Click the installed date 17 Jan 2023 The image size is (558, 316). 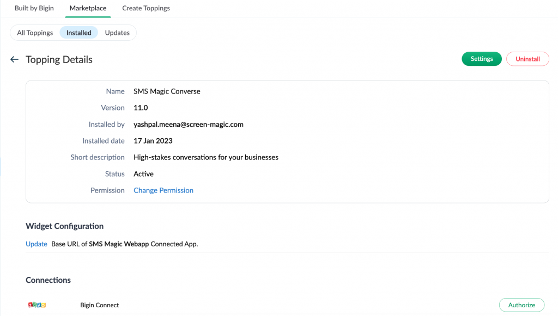coord(153,141)
